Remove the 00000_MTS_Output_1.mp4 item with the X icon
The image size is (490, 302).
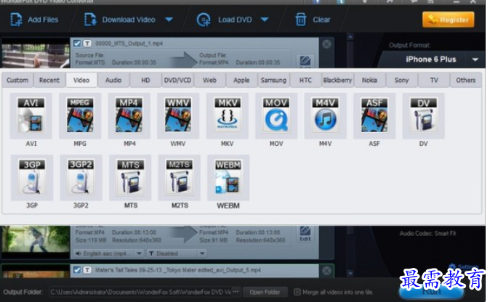pyautogui.click(x=326, y=44)
